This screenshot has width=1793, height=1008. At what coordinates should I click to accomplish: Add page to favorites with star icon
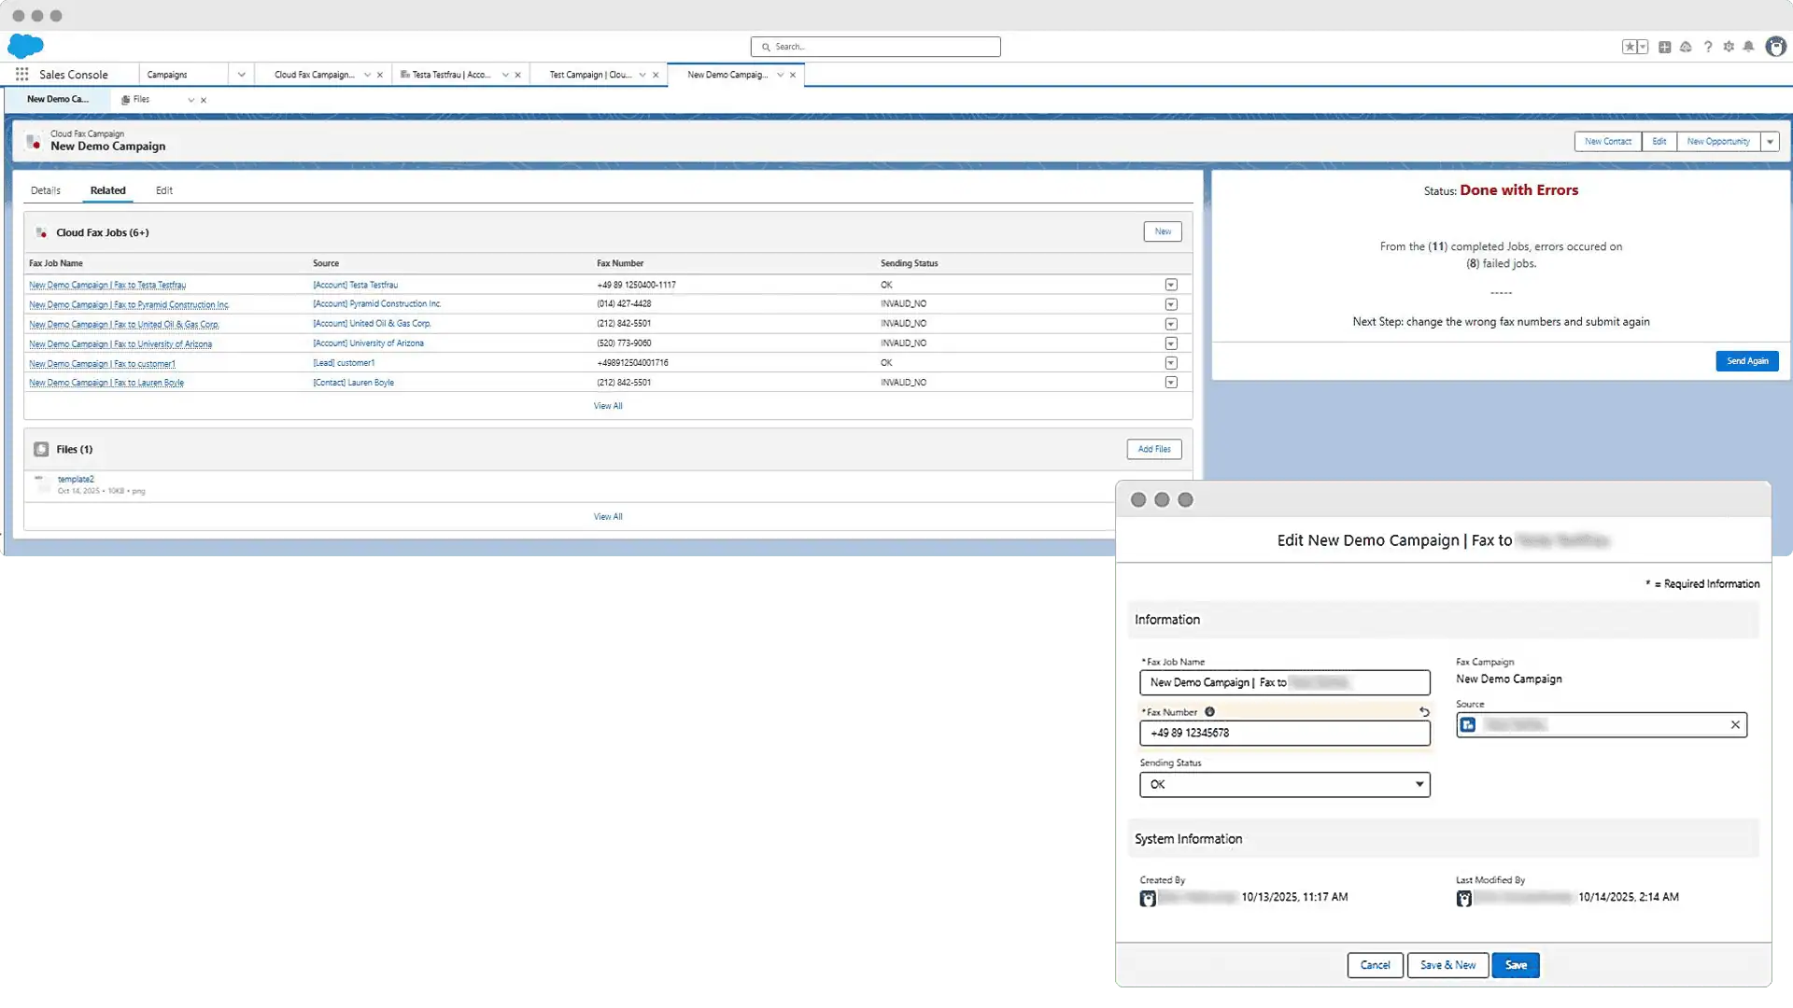(x=1630, y=47)
